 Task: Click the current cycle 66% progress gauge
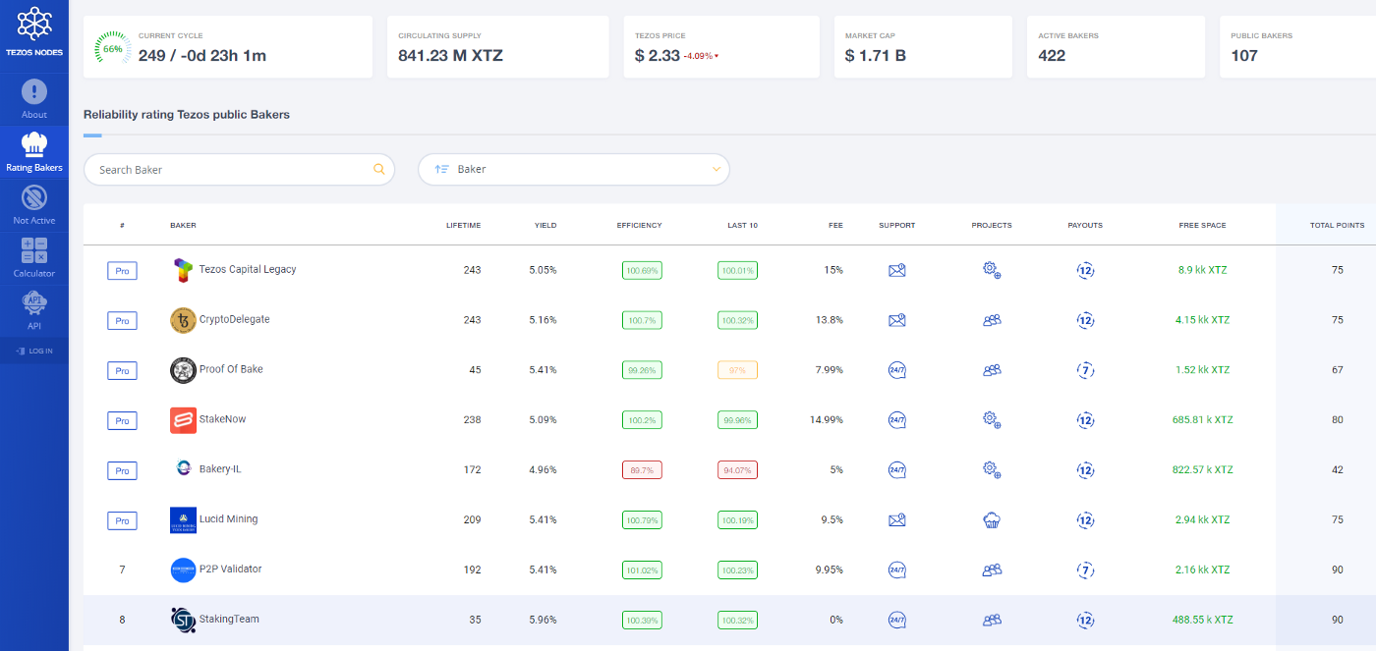(x=113, y=48)
